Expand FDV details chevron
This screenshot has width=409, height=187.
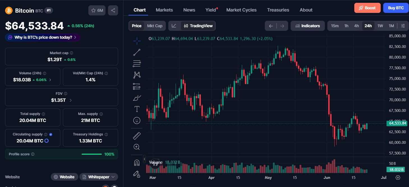pos(70,100)
